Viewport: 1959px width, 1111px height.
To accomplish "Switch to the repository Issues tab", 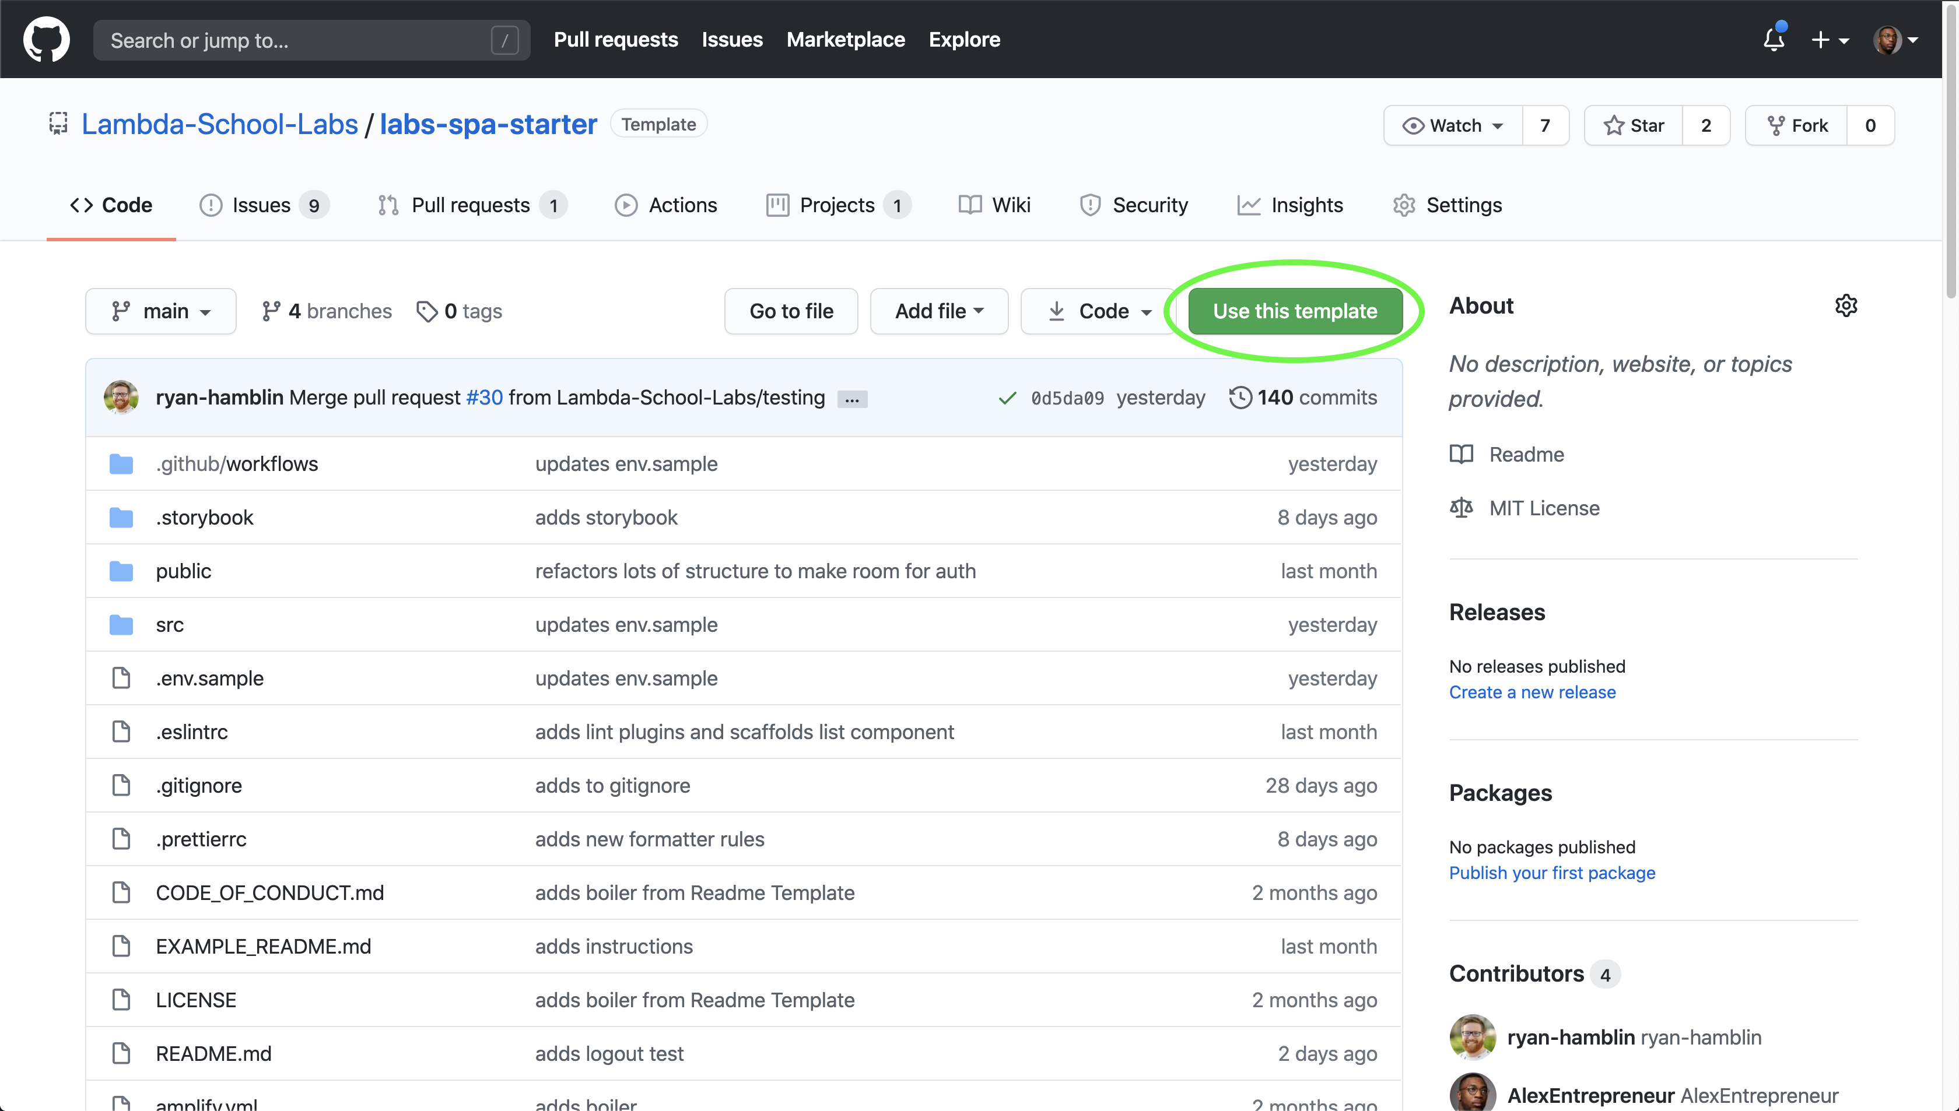I will tap(264, 205).
